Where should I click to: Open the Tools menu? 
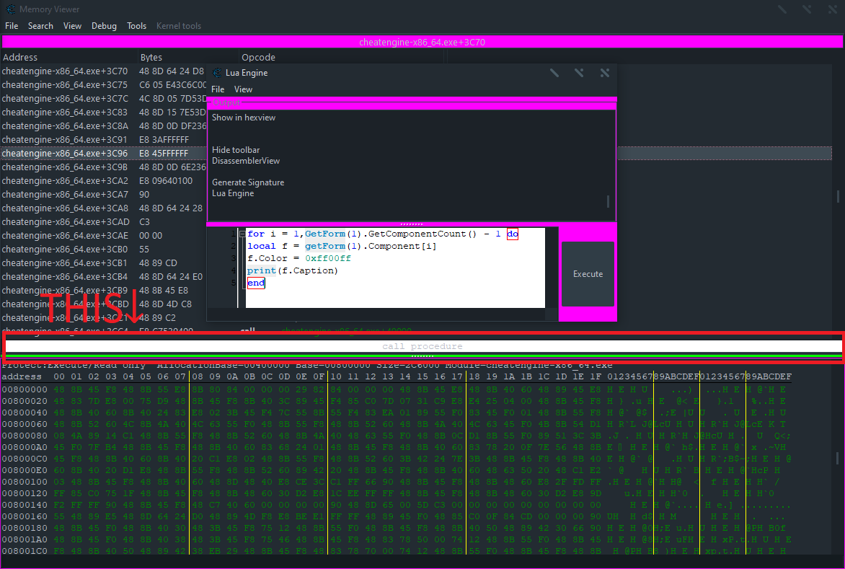(x=136, y=26)
